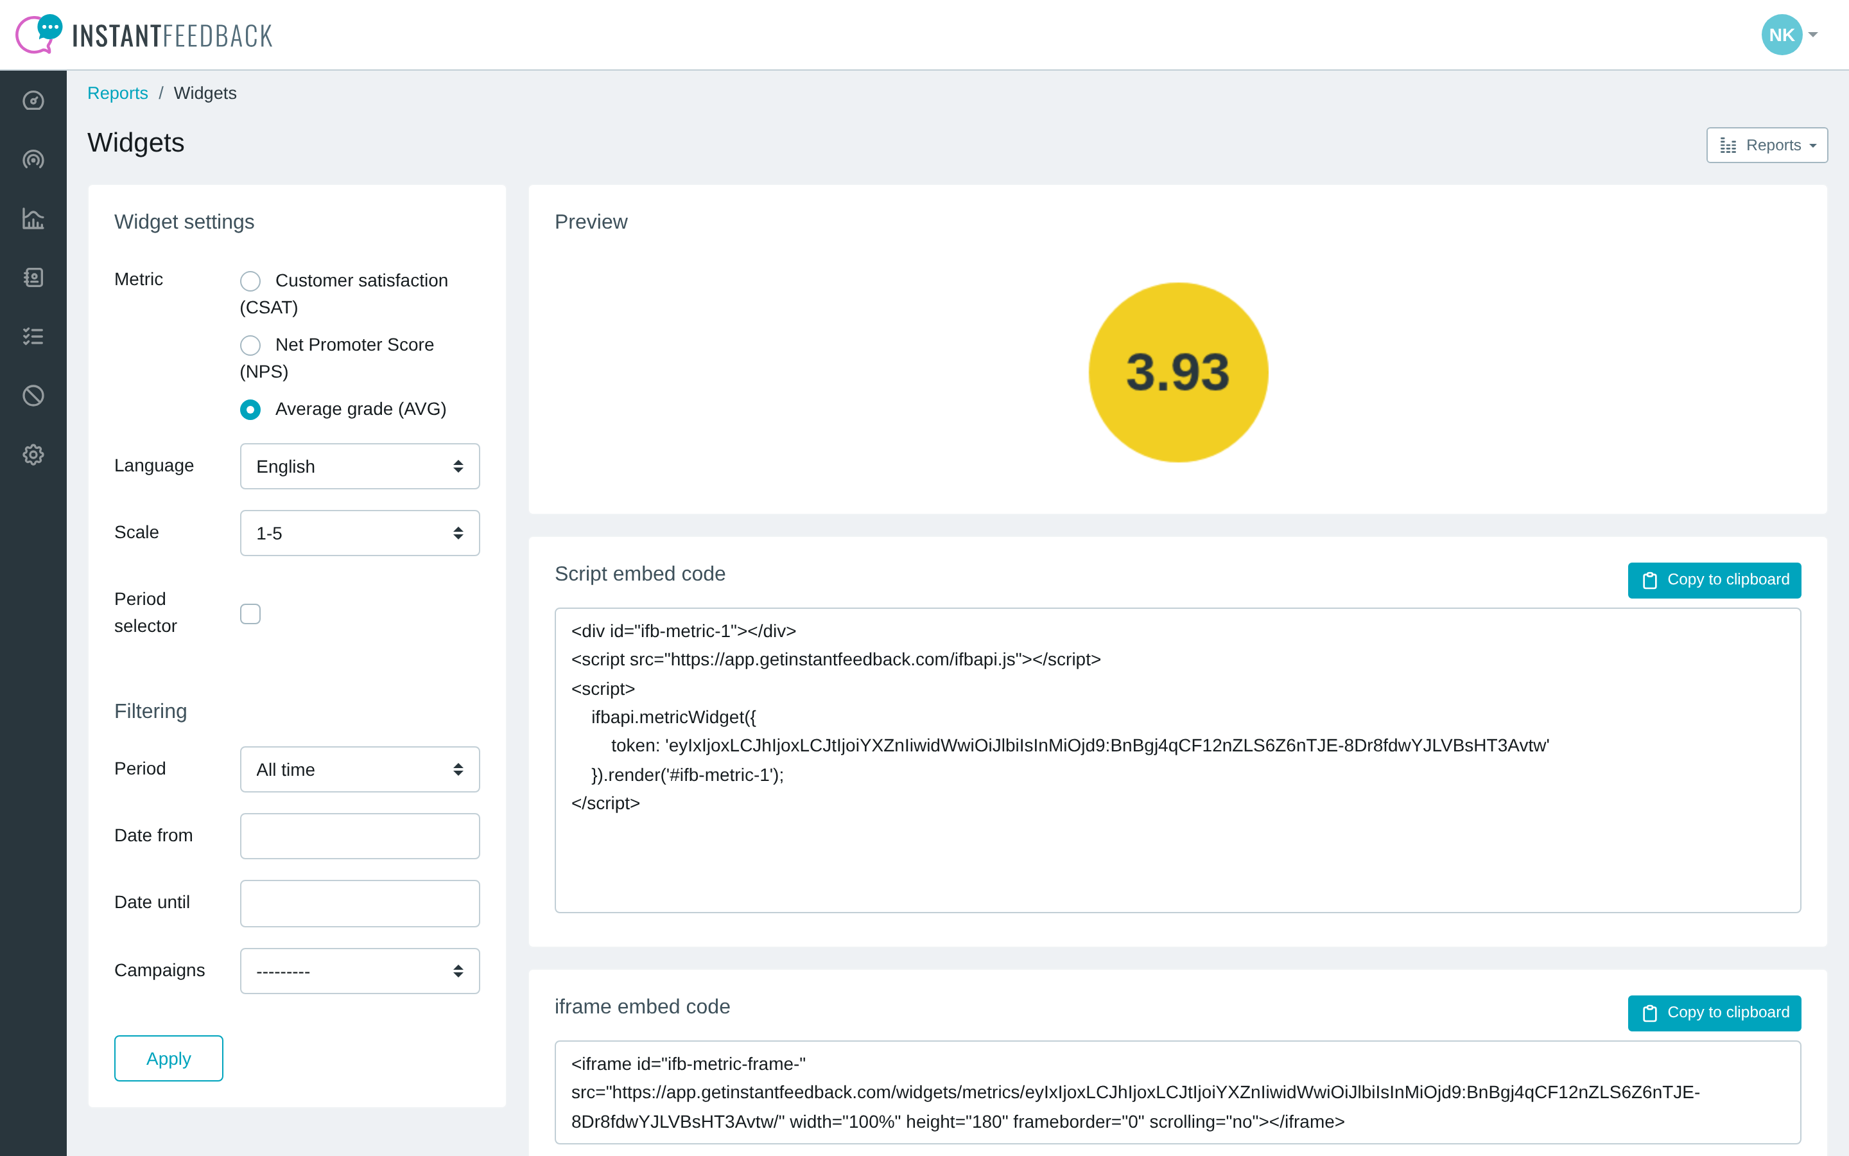Expand the user menu caret next to NK

click(x=1813, y=35)
